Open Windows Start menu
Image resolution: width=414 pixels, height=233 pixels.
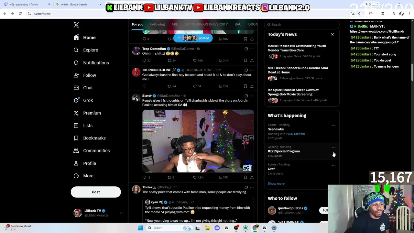point(140,228)
